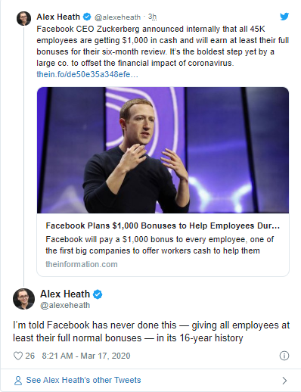This screenshot has height=392, width=301.
Task: Like the tweet with heart icon
Action: tap(18, 356)
